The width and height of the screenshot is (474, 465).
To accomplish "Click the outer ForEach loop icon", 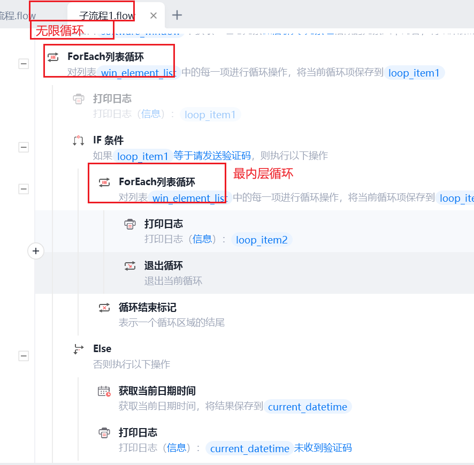I will click(53, 57).
